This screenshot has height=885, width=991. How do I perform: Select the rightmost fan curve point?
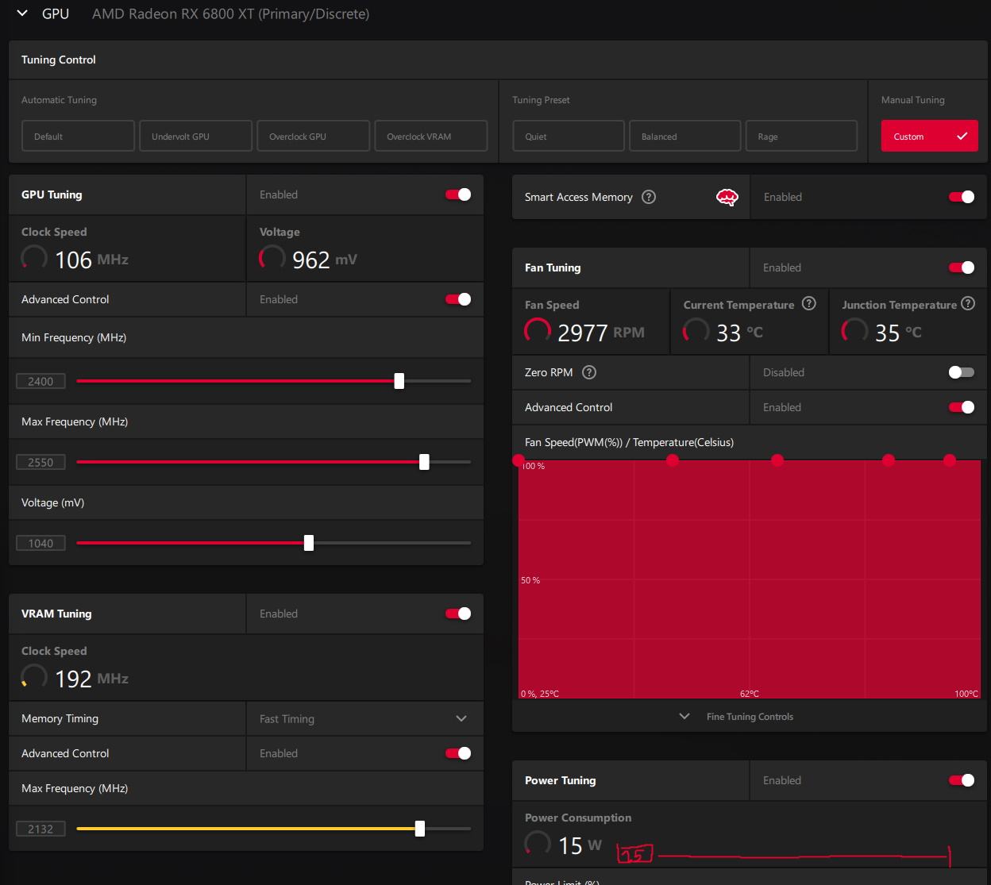pos(950,460)
